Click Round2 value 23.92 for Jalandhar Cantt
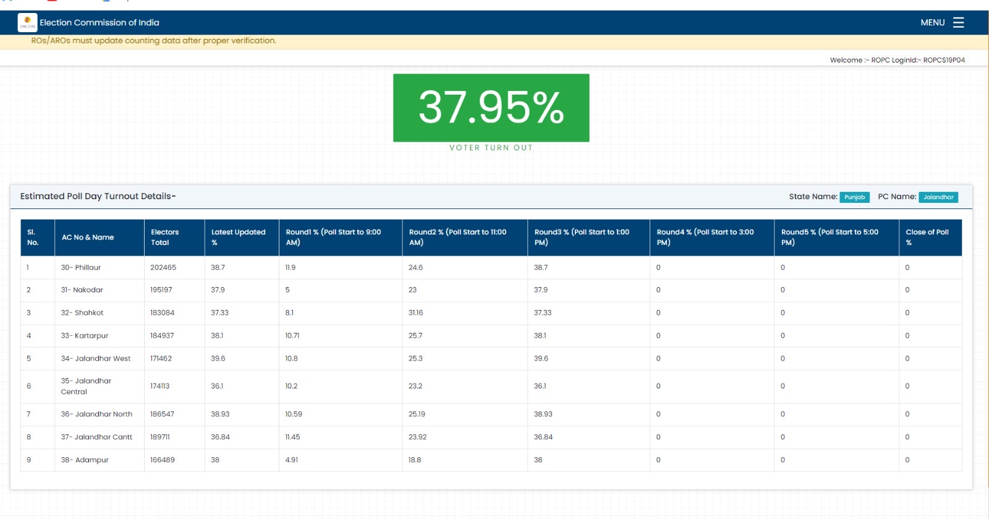 click(x=417, y=437)
